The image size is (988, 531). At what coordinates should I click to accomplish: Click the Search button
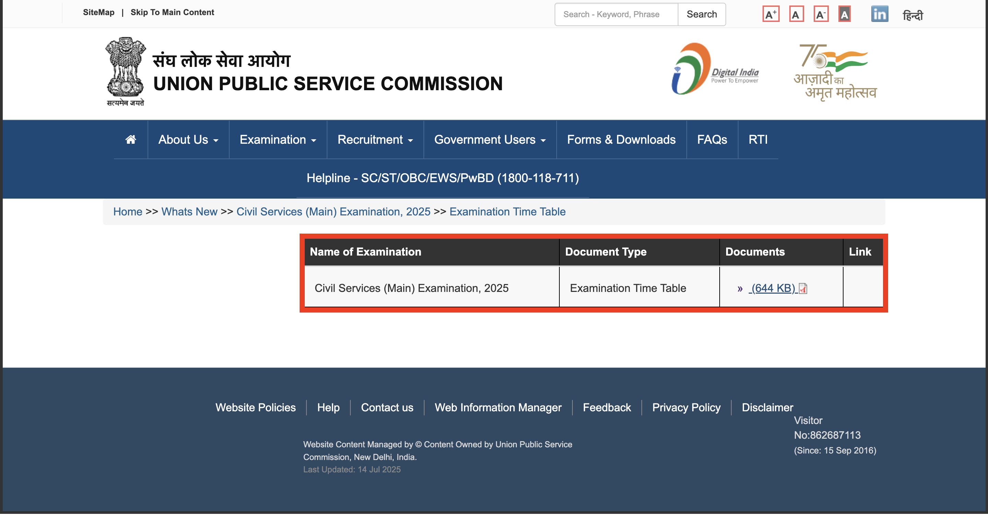[x=701, y=14]
